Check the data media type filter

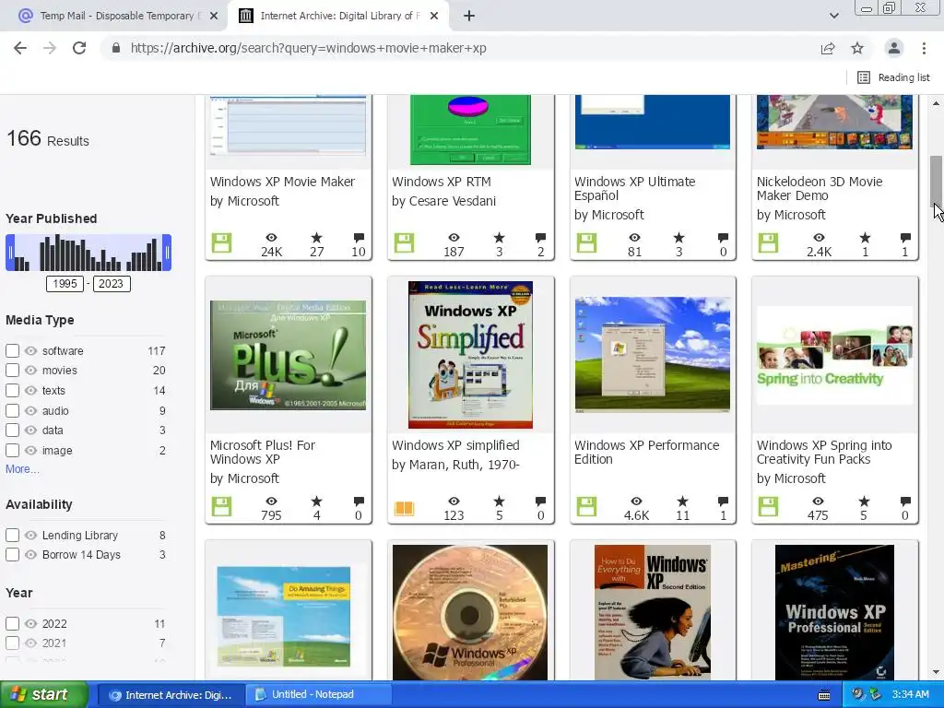tap(12, 431)
